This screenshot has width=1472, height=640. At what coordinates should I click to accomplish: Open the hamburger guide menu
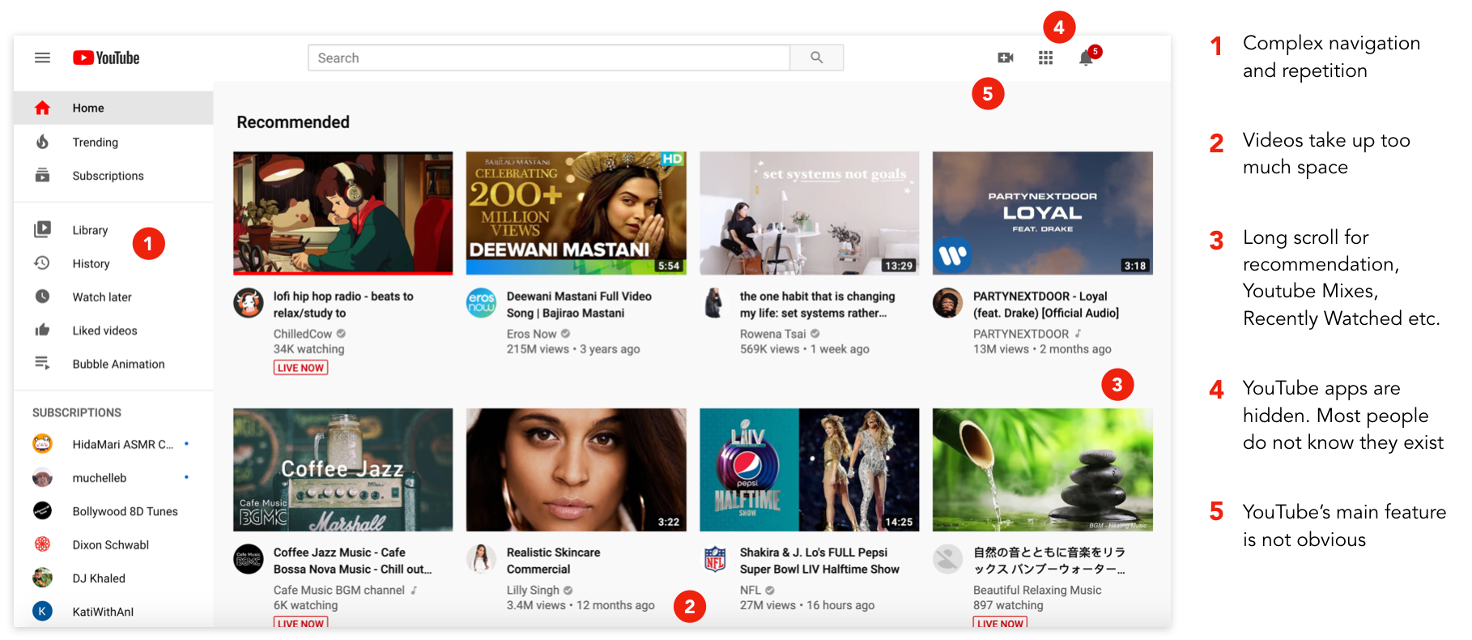42,58
